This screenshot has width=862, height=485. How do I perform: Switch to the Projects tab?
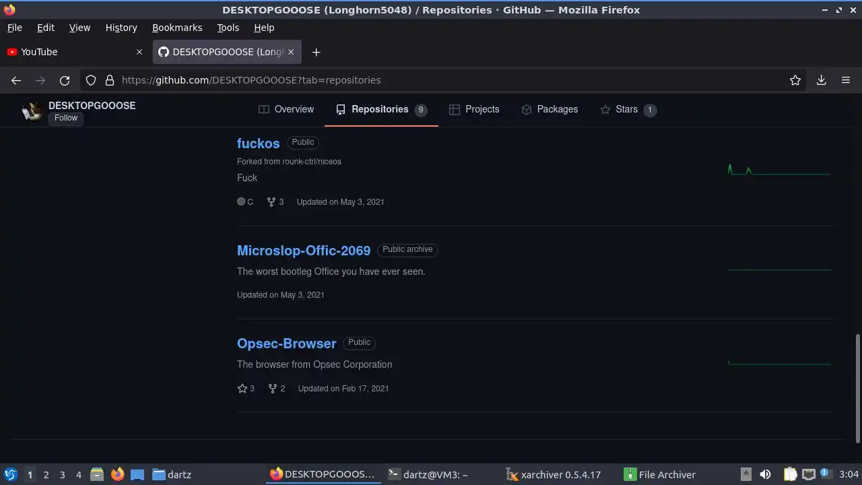[474, 109]
